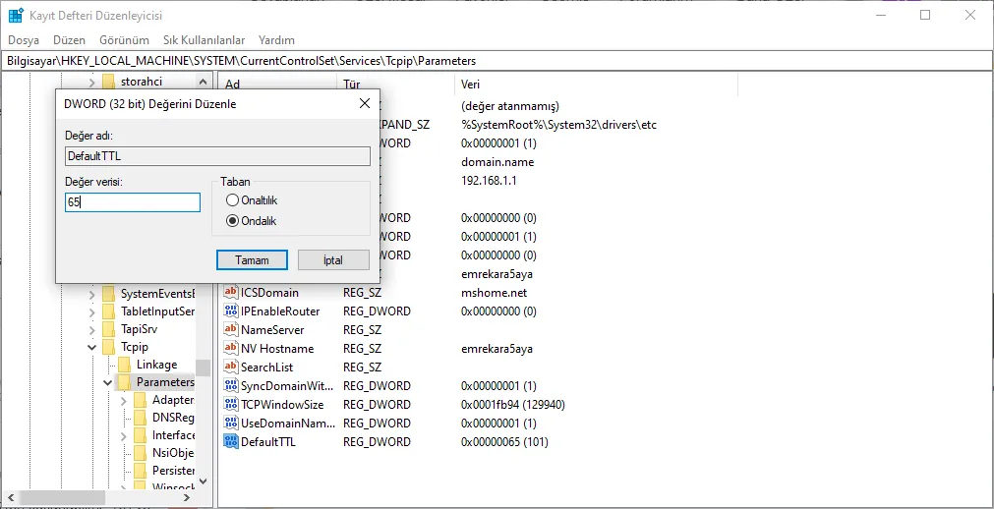The image size is (994, 509).
Task: Expand the TapiSrv tree node
Action: (x=93, y=329)
